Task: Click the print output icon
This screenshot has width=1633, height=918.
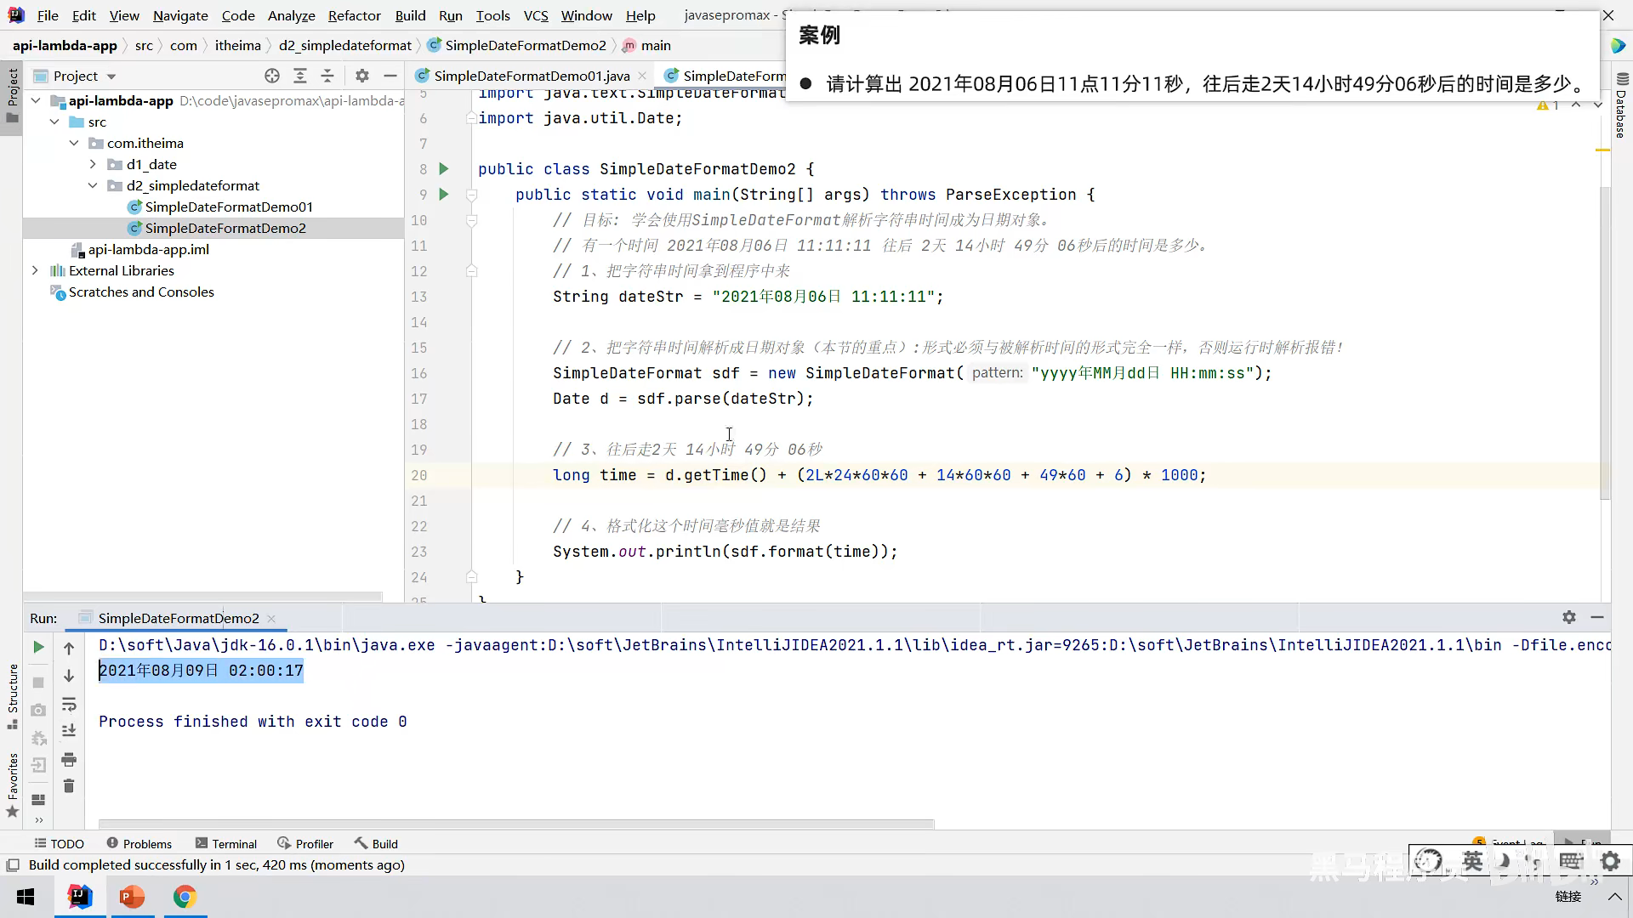Action: (69, 760)
